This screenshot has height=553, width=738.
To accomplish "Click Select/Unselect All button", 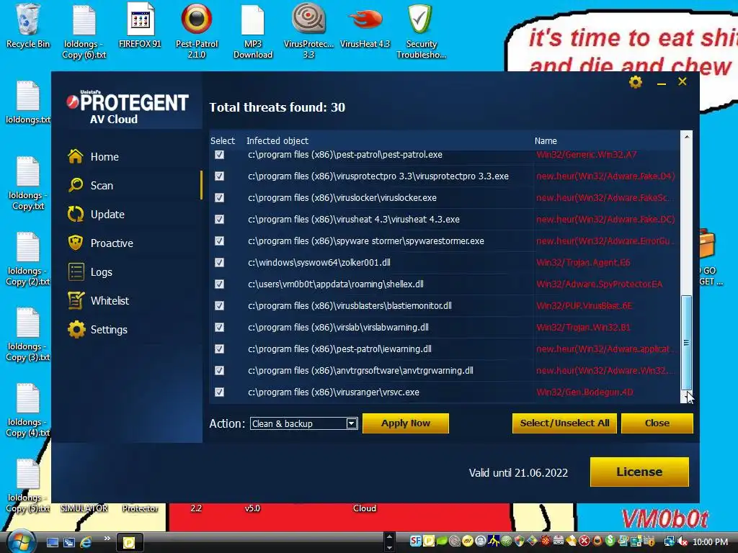I will [x=564, y=423].
